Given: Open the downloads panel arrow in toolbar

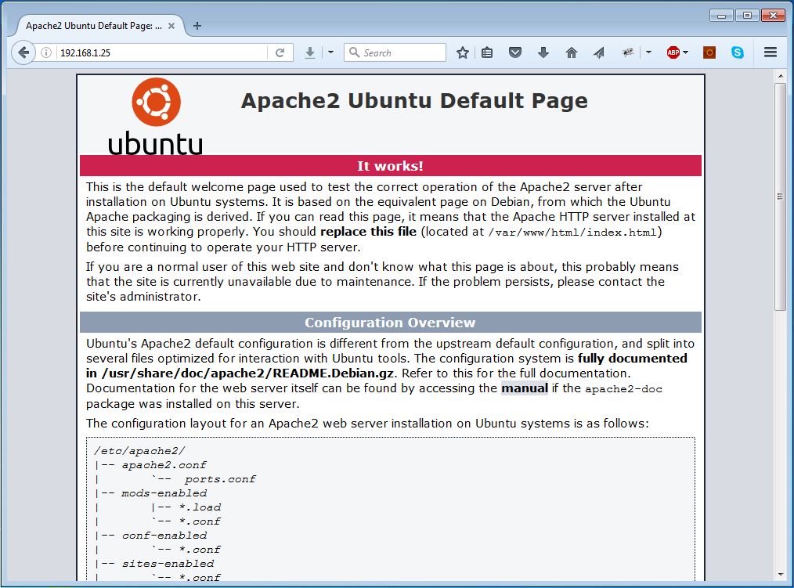Looking at the screenshot, I should tap(543, 52).
